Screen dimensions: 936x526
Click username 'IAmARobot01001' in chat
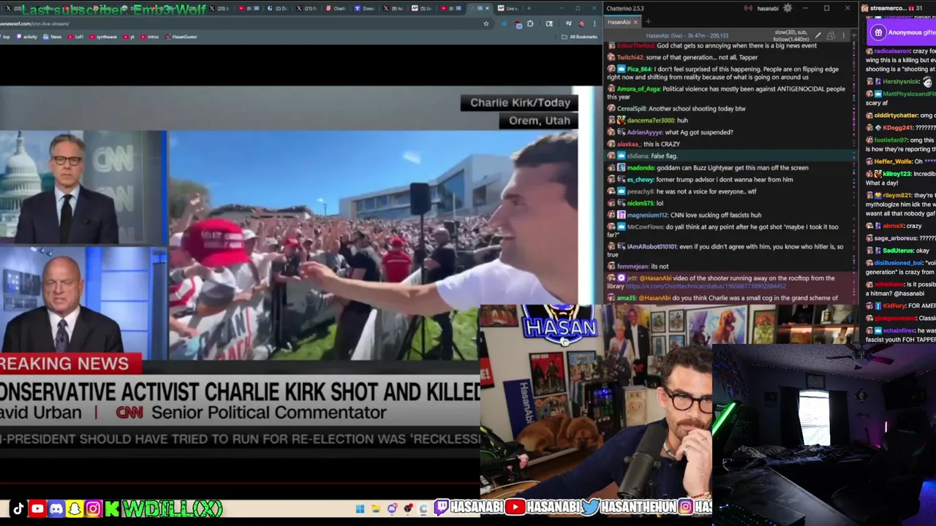click(653, 247)
